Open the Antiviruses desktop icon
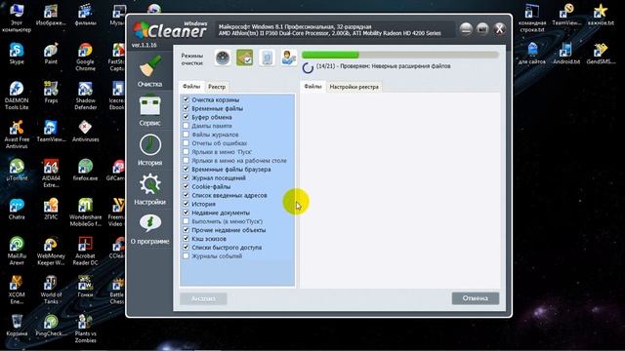 click(x=85, y=132)
